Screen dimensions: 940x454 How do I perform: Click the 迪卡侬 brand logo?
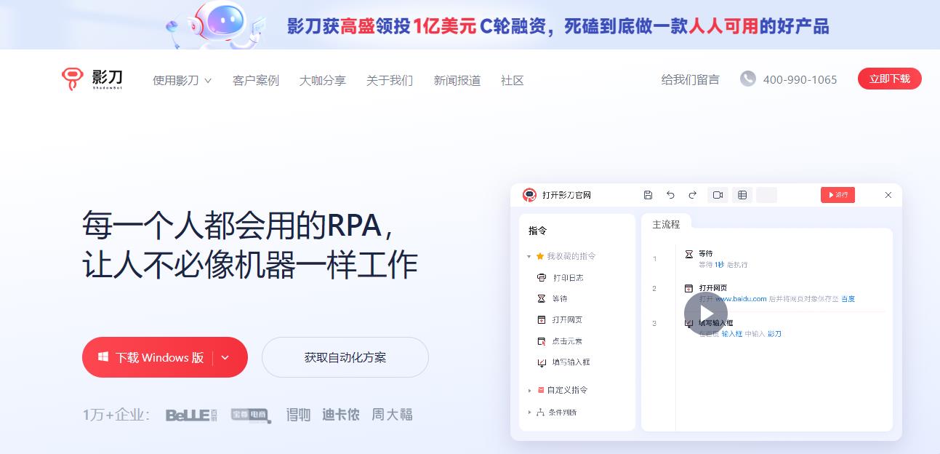[x=341, y=415]
